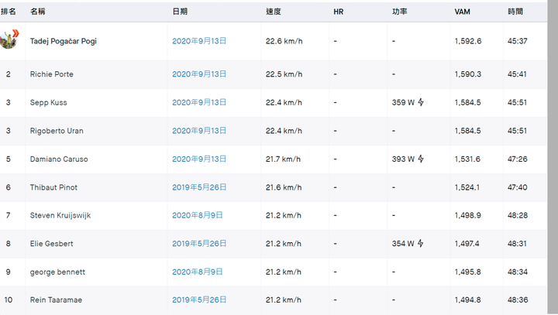Click VAM value 1,498.9

coord(467,215)
